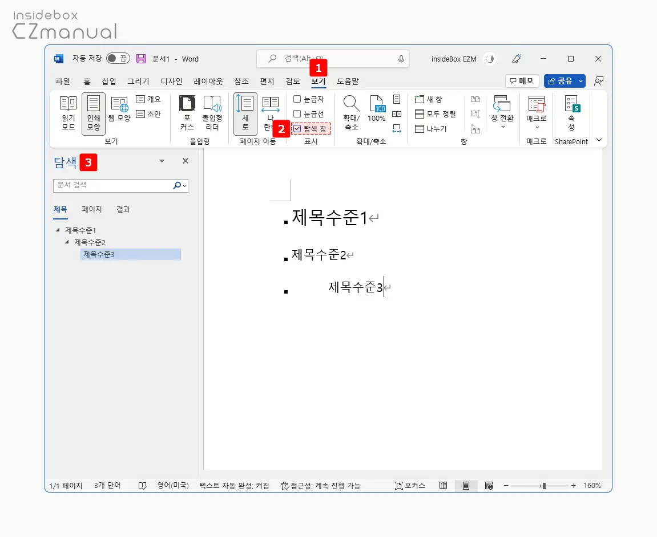Open a New Window (새 창)
This screenshot has height=537, width=657.
coord(429,99)
